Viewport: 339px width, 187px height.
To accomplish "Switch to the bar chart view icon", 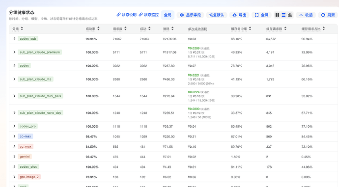I will pyautogui.click(x=290, y=15).
